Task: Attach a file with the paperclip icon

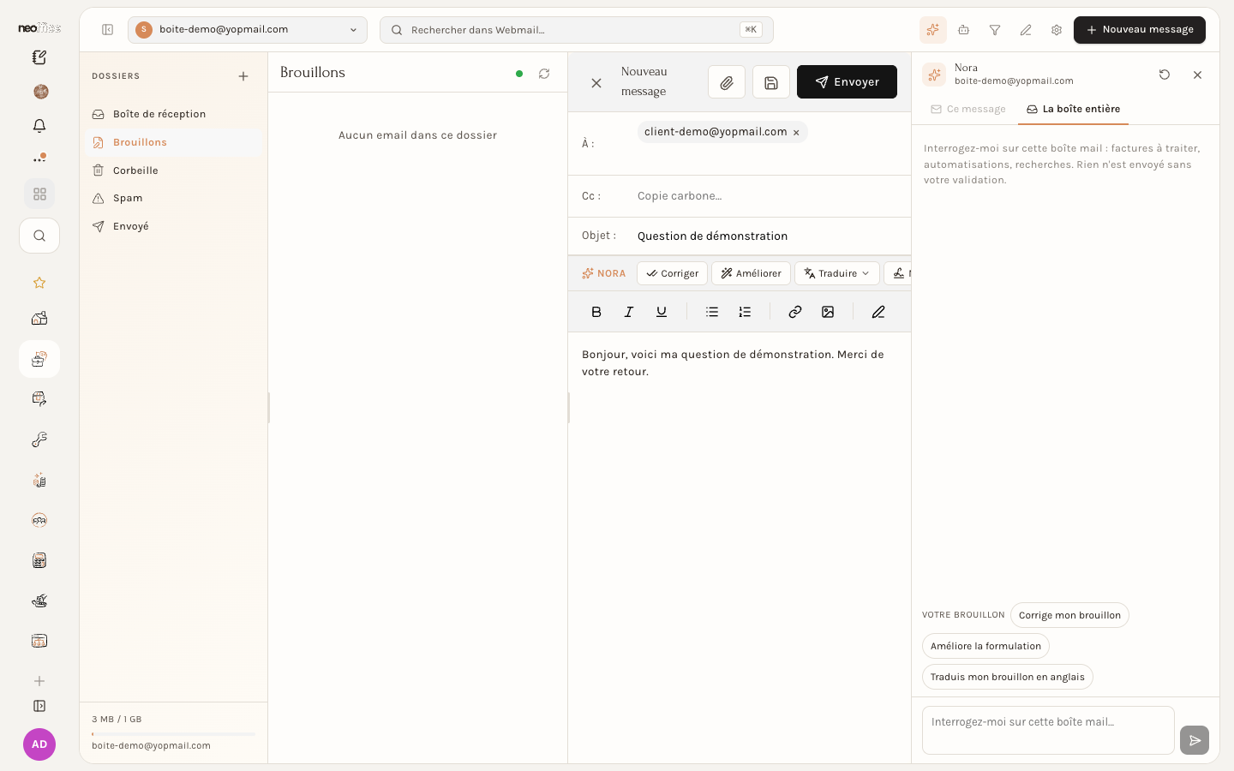Action: (x=727, y=82)
